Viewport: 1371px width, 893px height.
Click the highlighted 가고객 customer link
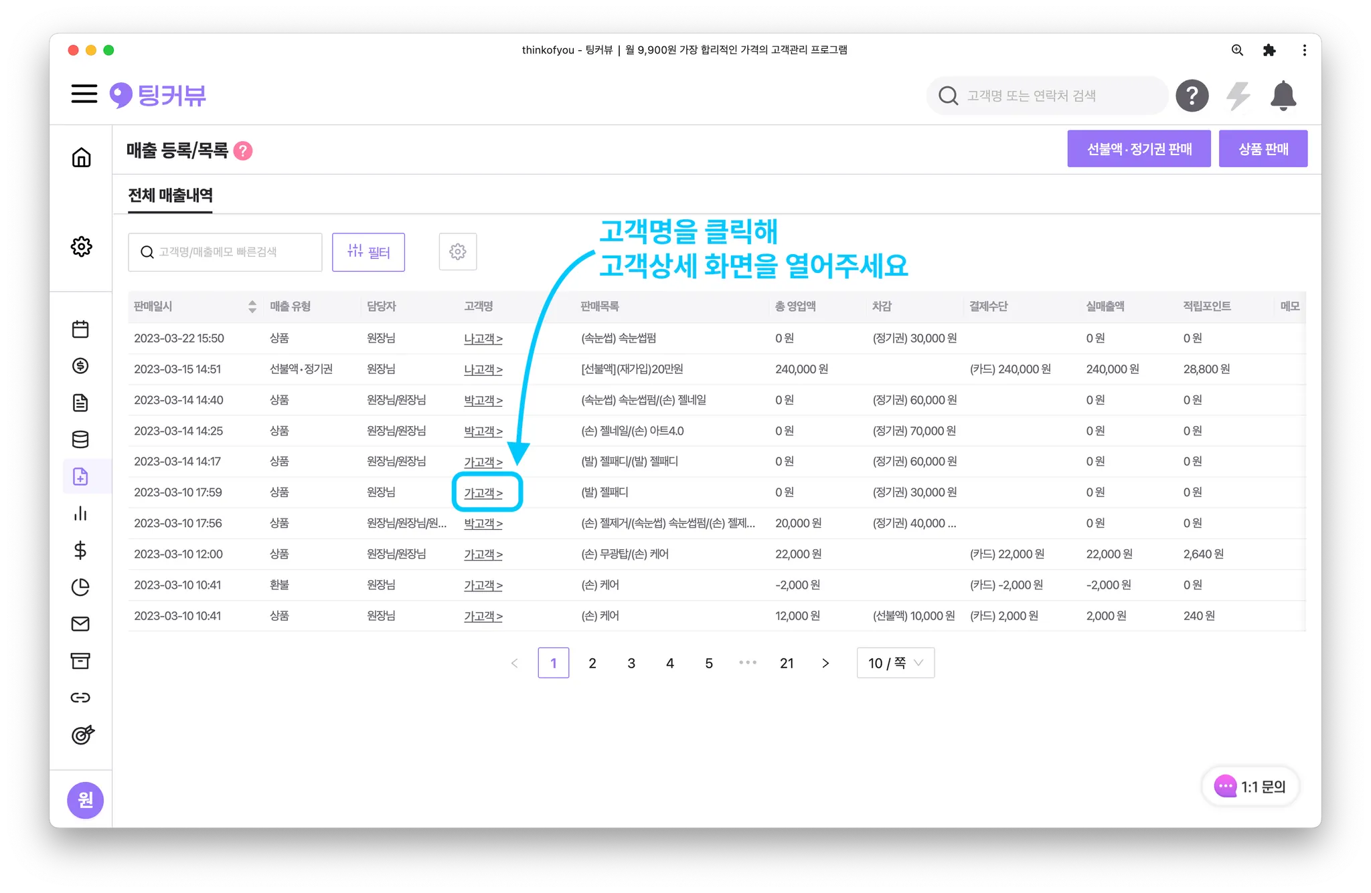483,493
